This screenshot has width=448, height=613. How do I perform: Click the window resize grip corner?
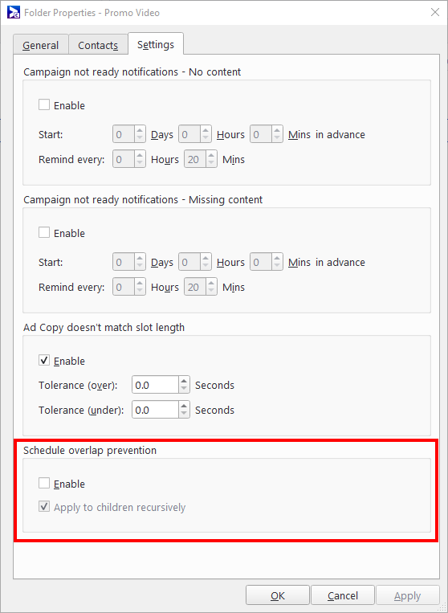[442, 607]
